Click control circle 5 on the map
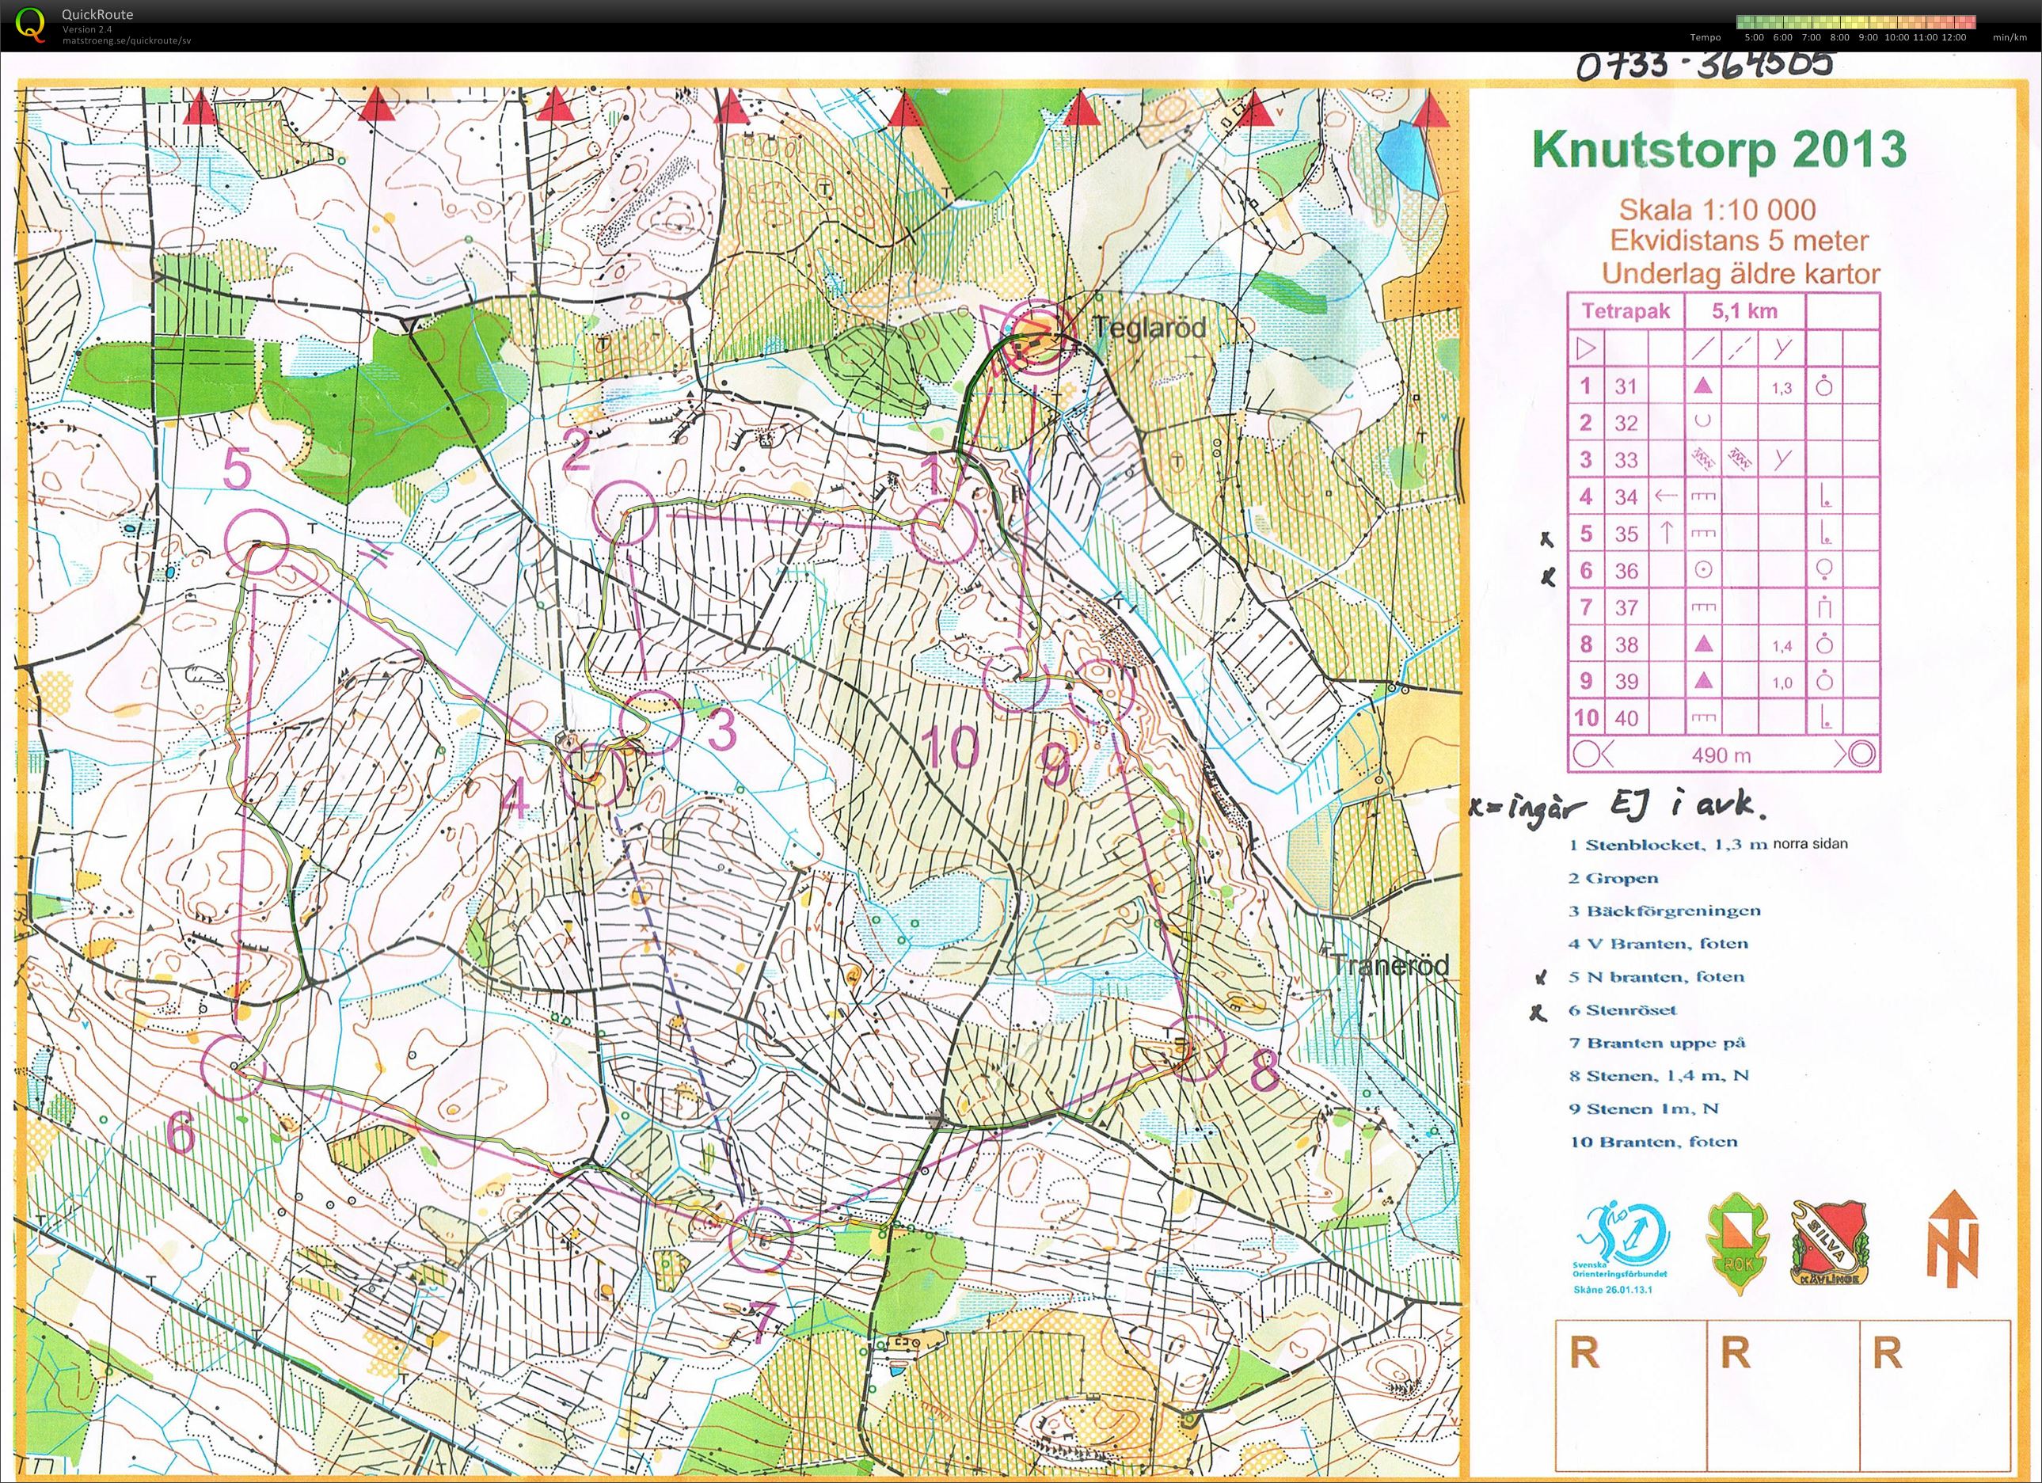Screen dimensions: 2042x1483 pyautogui.click(x=257, y=541)
